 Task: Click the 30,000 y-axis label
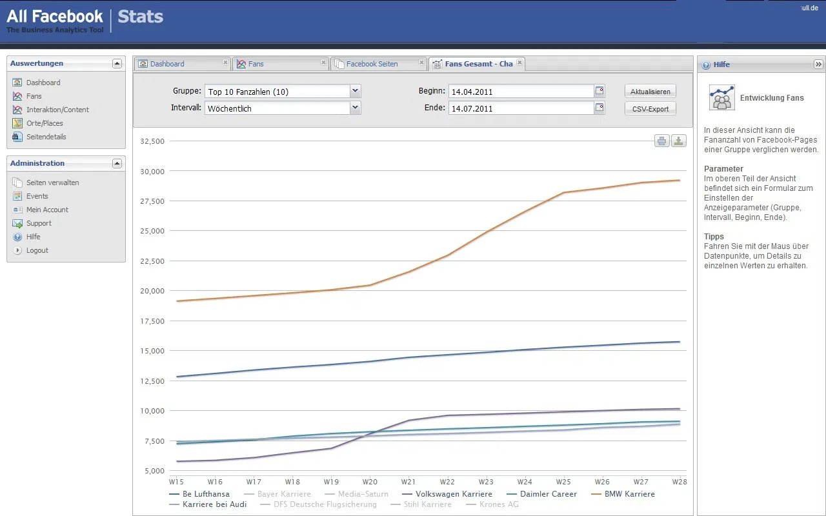(152, 171)
